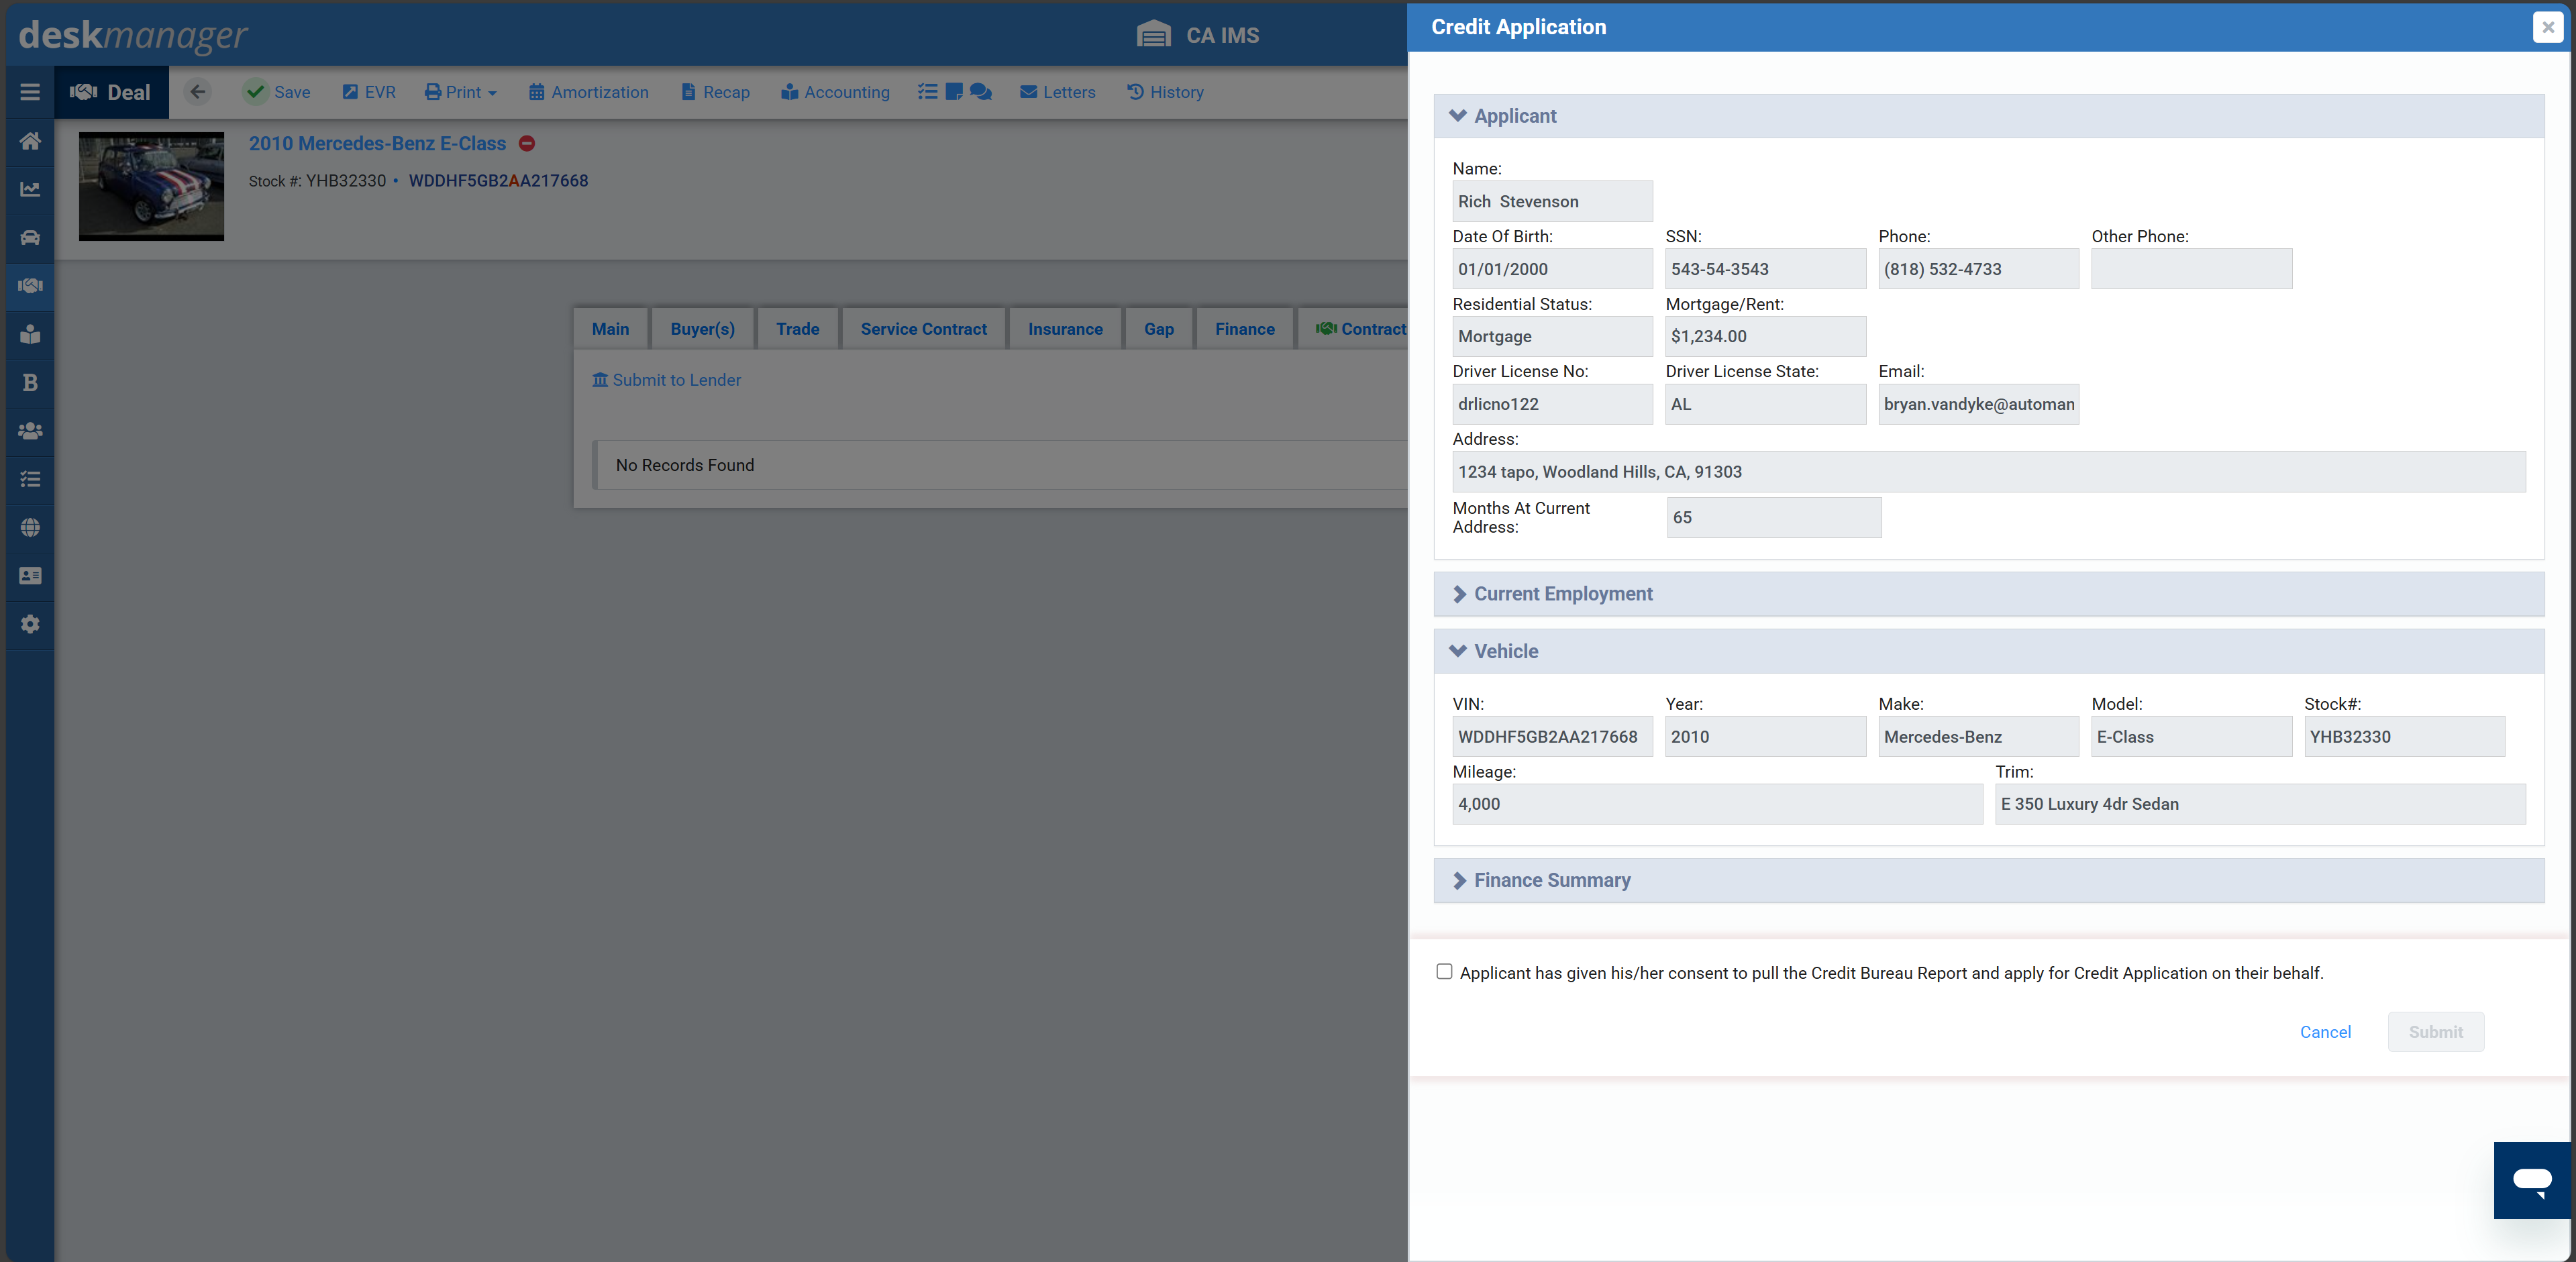Click the Name field with Rich Stevenson
The width and height of the screenshot is (2576, 1262).
click(x=1552, y=201)
